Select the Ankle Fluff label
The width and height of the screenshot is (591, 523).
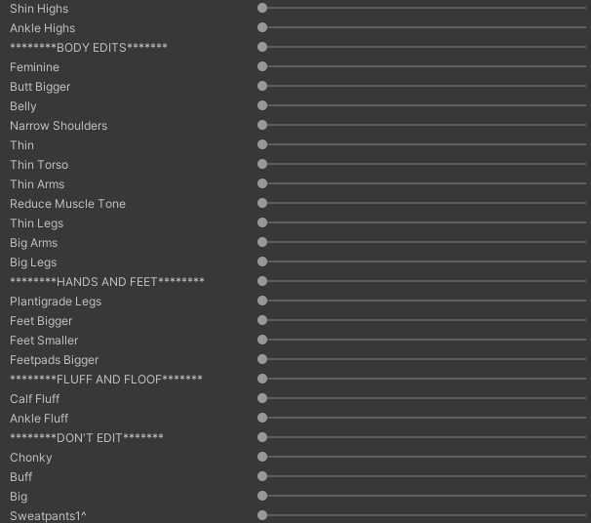[x=39, y=419]
